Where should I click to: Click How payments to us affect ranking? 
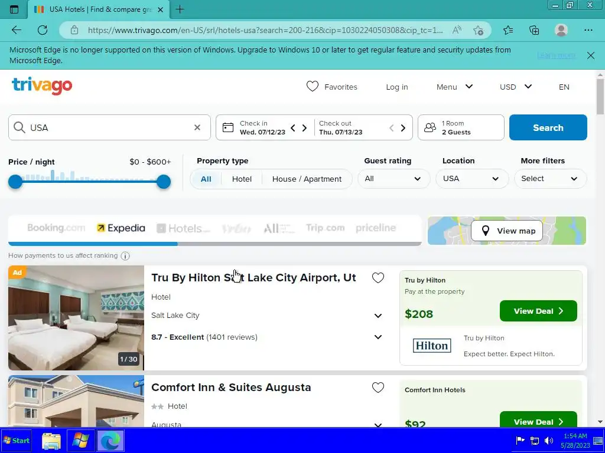click(x=63, y=255)
